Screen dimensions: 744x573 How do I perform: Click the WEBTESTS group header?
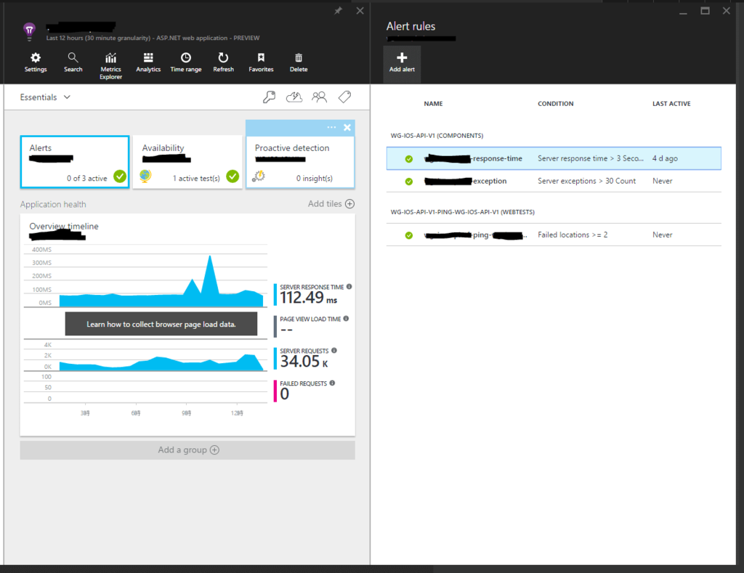click(463, 212)
